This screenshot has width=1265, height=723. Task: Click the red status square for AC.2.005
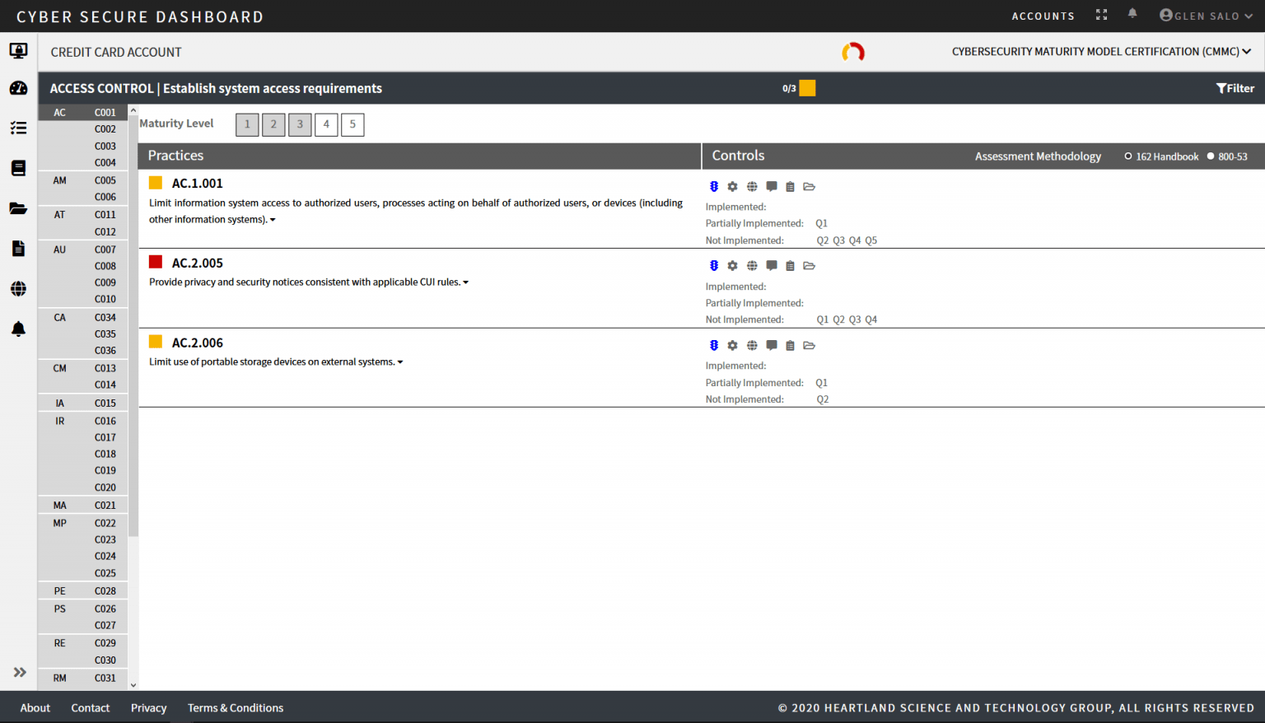[x=156, y=262]
